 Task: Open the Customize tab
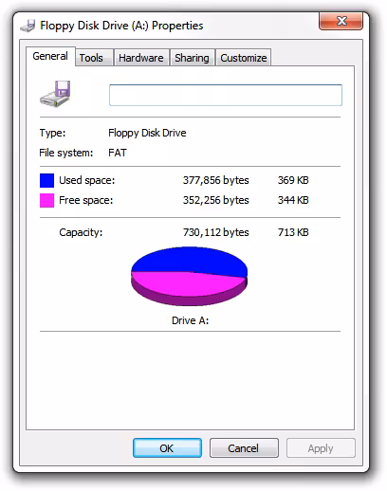pos(244,58)
